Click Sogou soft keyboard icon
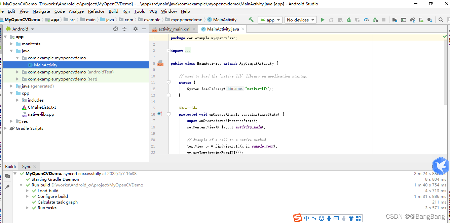 336,218
